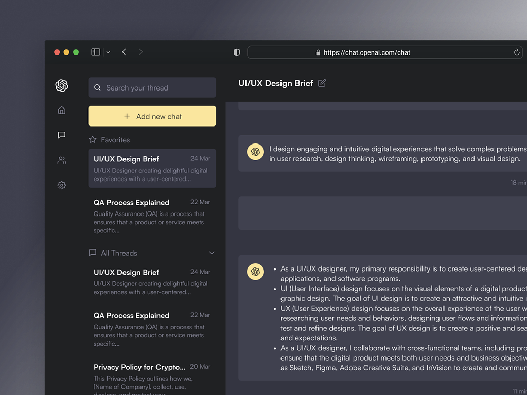
Task: Reload the page with the refresh icon
Action: pos(517,52)
